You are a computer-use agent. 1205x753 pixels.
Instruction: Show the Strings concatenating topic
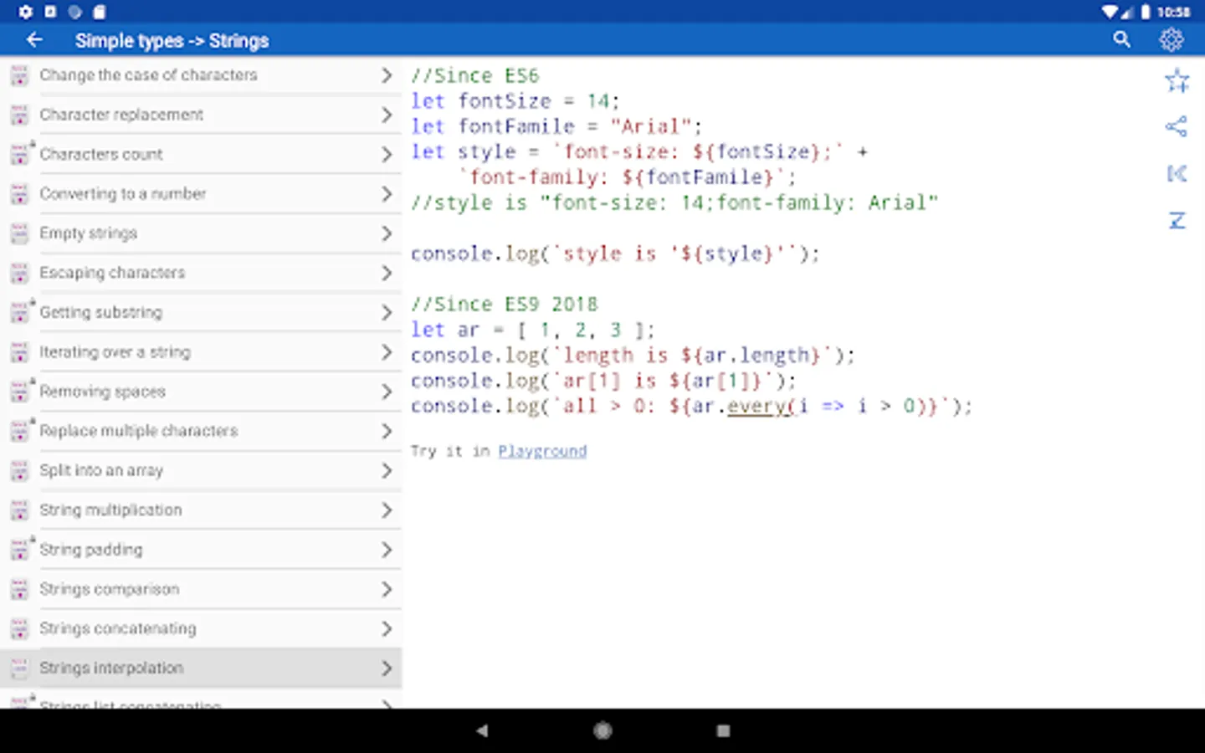tap(201, 628)
